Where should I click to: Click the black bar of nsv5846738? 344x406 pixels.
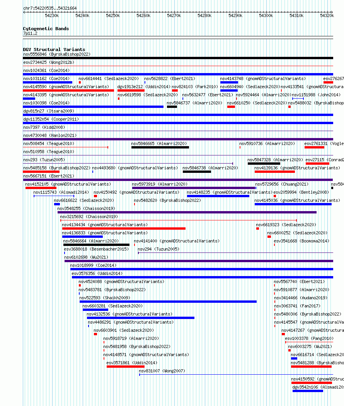(197, 172)
